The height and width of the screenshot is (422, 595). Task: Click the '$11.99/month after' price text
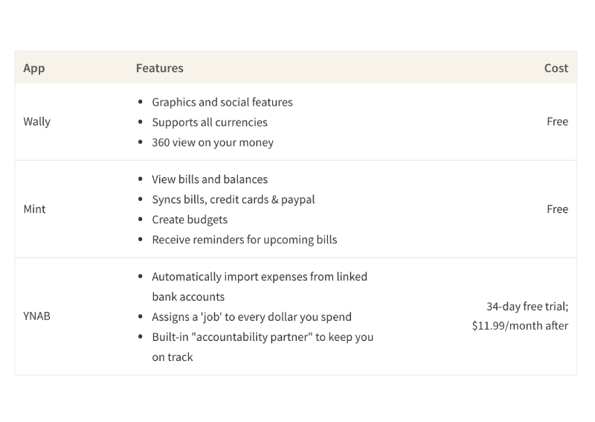[520, 326]
